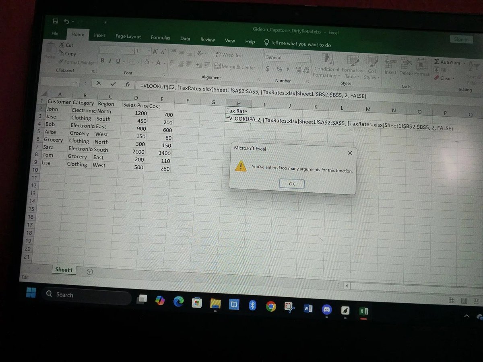The image size is (483, 362).
Task: Click Middle Align icon
Action: coord(181,53)
